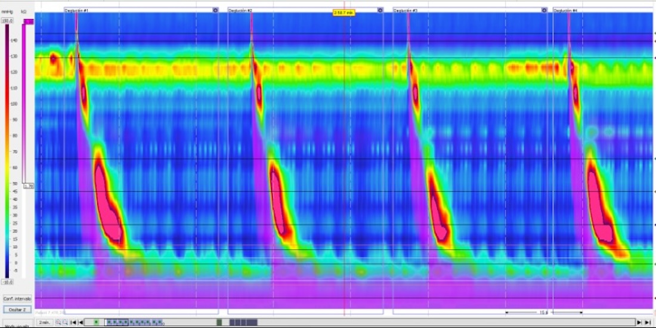Zoom out with magnifier minus icon

(x=65, y=322)
